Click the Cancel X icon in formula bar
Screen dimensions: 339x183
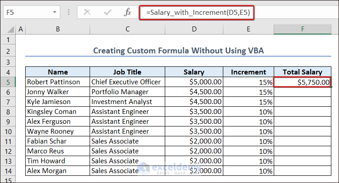87,13
